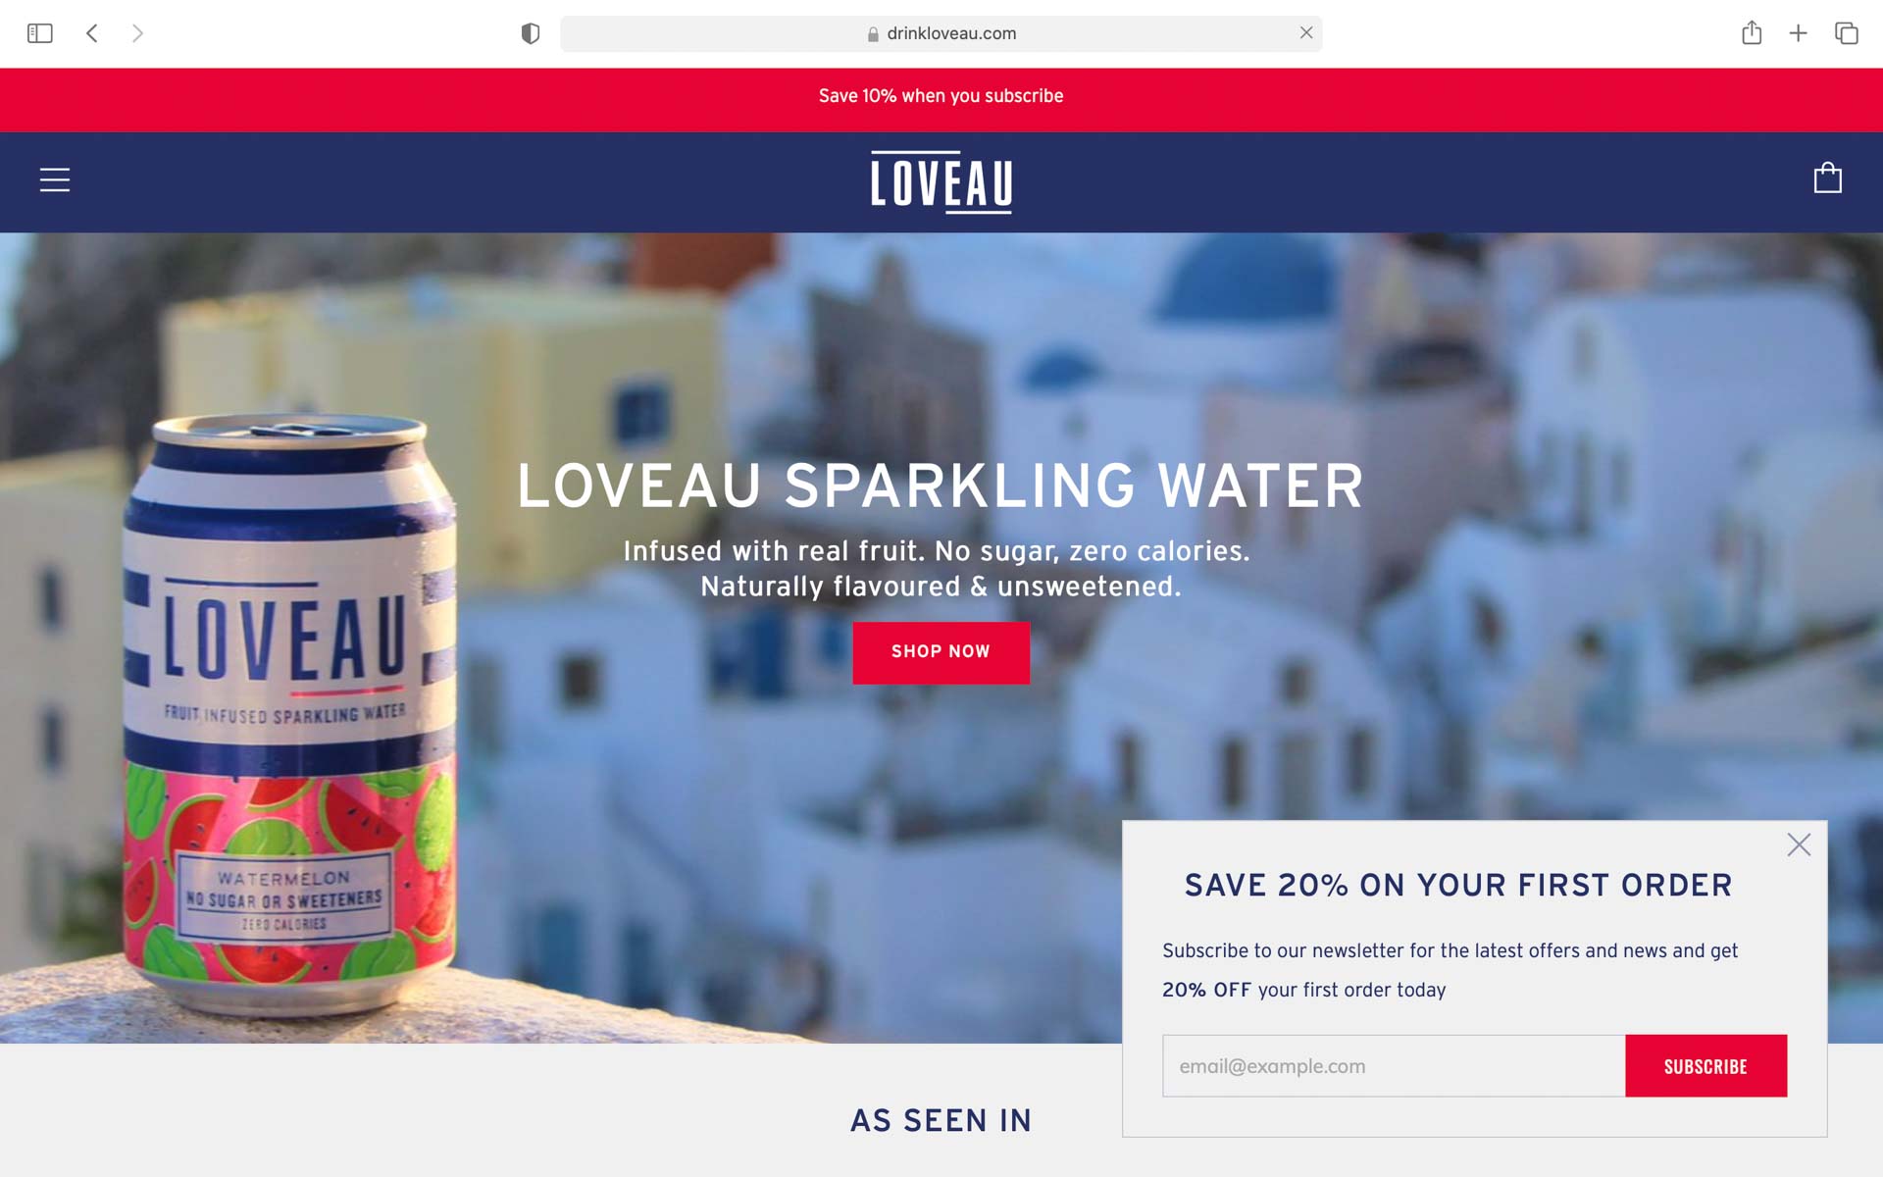Focus the email@example.com input field
The height and width of the screenshot is (1177, 1883).
tap(1394, 1066)
